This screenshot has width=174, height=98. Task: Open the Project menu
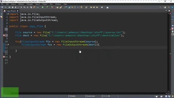point(45,4)
